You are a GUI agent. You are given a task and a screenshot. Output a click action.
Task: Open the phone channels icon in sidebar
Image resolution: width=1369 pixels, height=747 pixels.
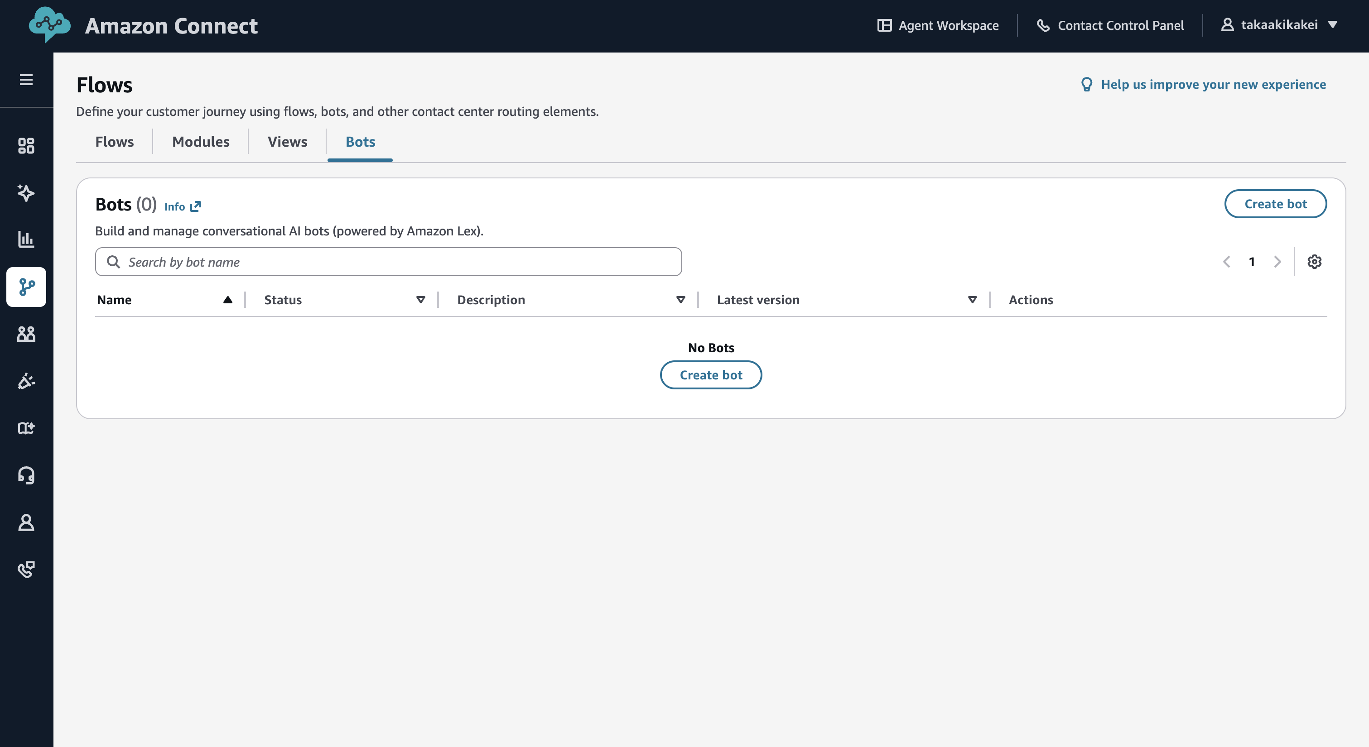coord(26,569)
